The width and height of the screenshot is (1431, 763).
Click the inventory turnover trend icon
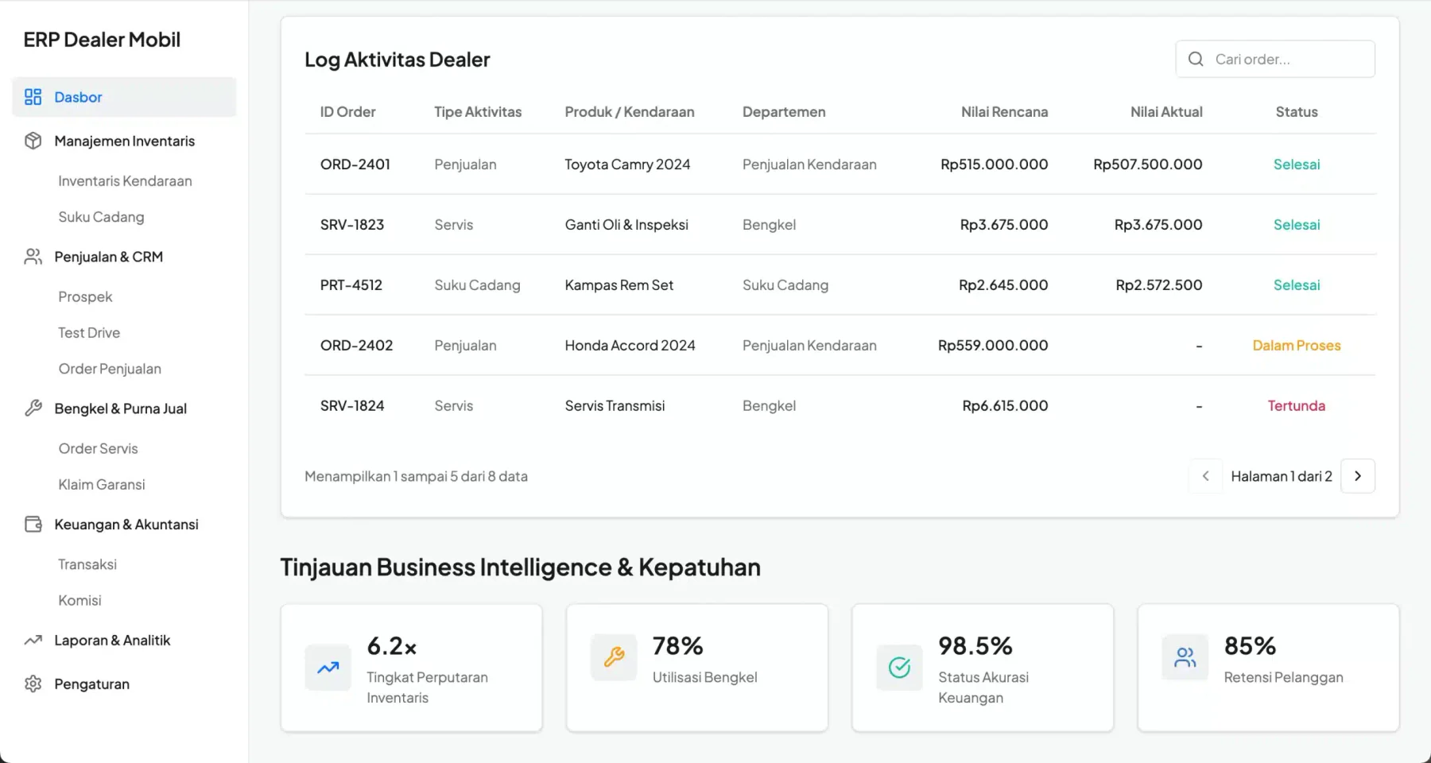(x=328, y=668)
